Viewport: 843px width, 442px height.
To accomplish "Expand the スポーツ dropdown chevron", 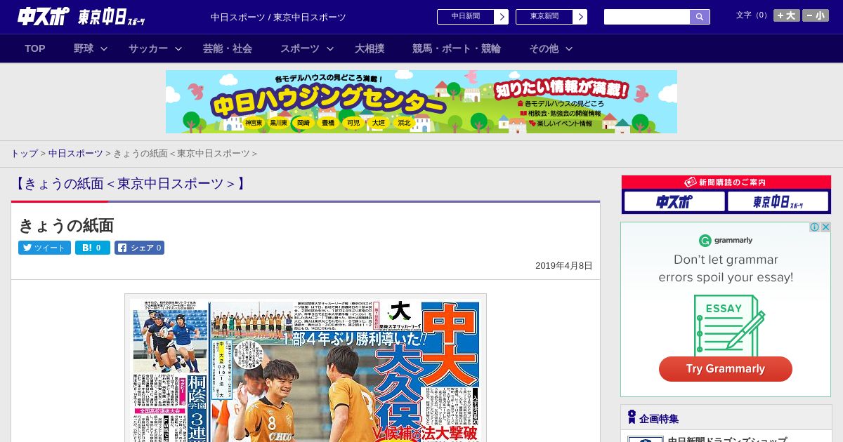I will [330, 49].
